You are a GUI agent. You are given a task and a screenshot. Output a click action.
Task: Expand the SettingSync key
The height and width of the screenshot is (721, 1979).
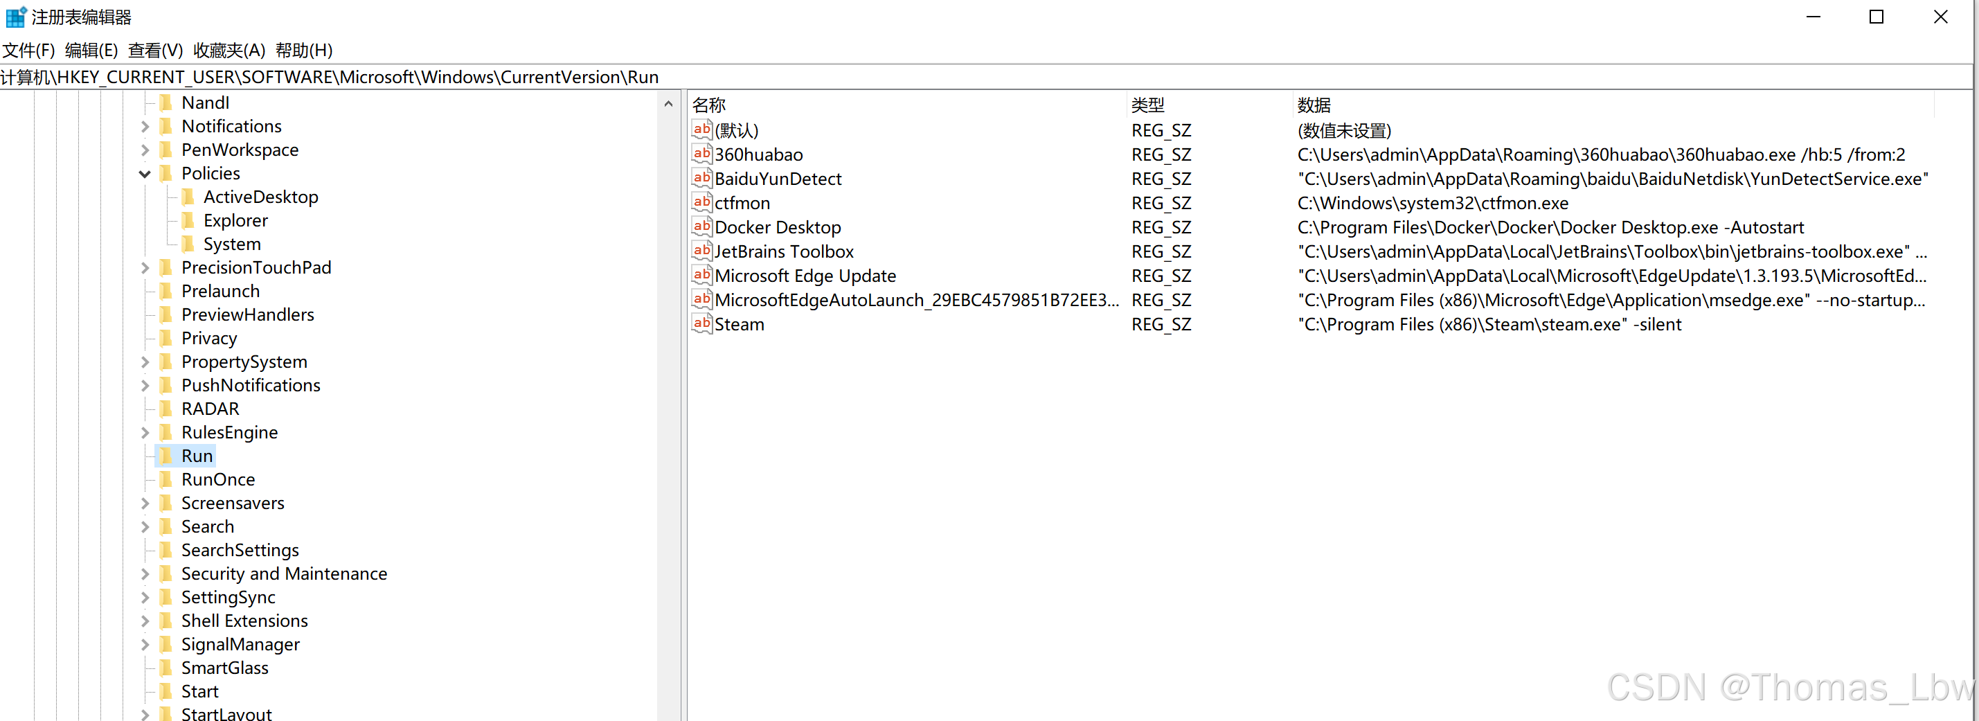point(145,597)
